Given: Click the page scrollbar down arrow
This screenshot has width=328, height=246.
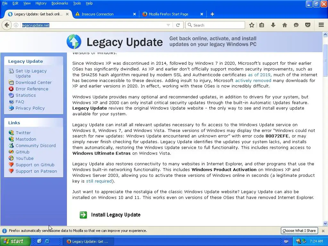Looking at the screenshot, I should [325, 223].
